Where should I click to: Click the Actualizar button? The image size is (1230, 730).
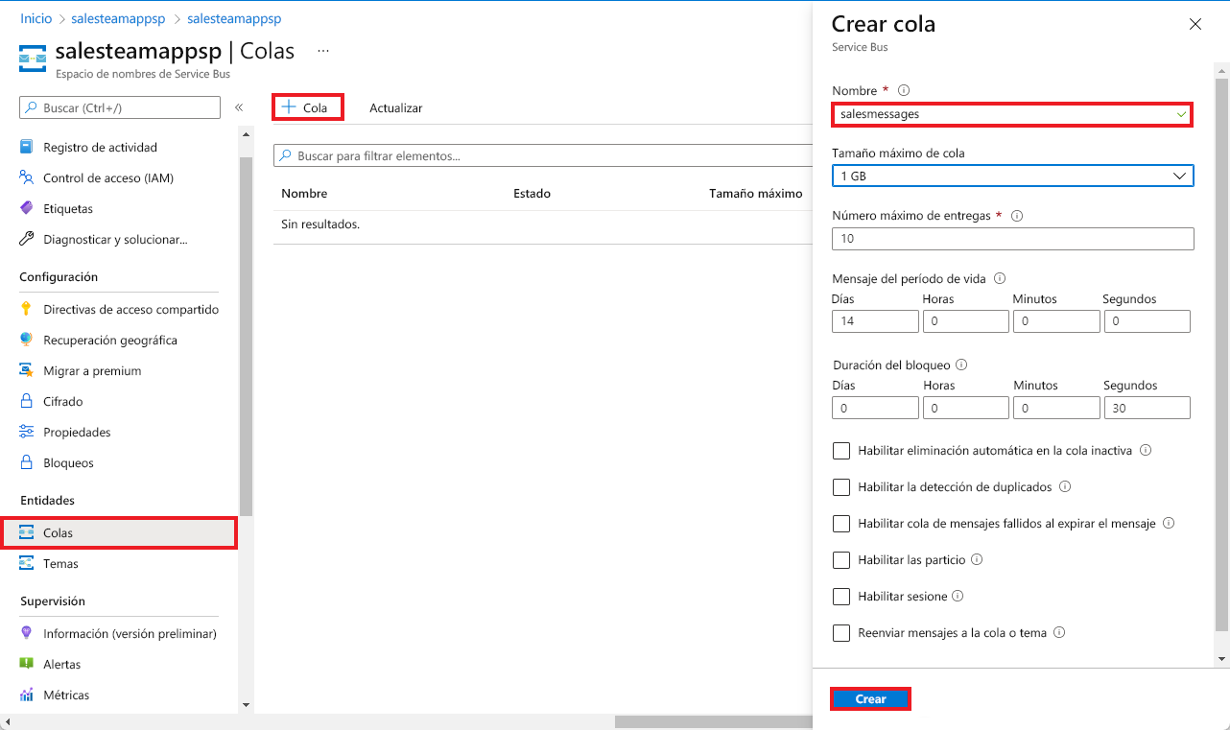tap(395, 107)
